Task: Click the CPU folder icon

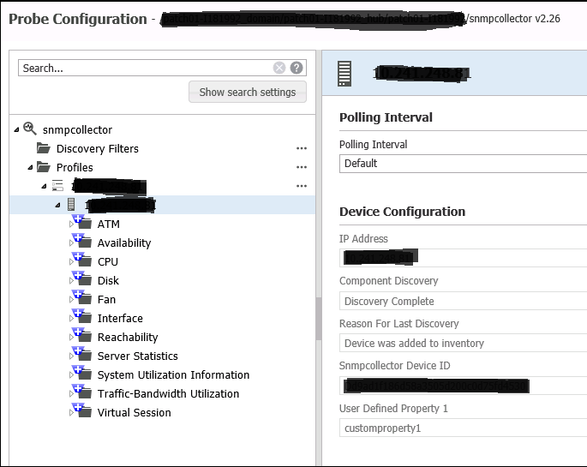Action: point(83,260)
